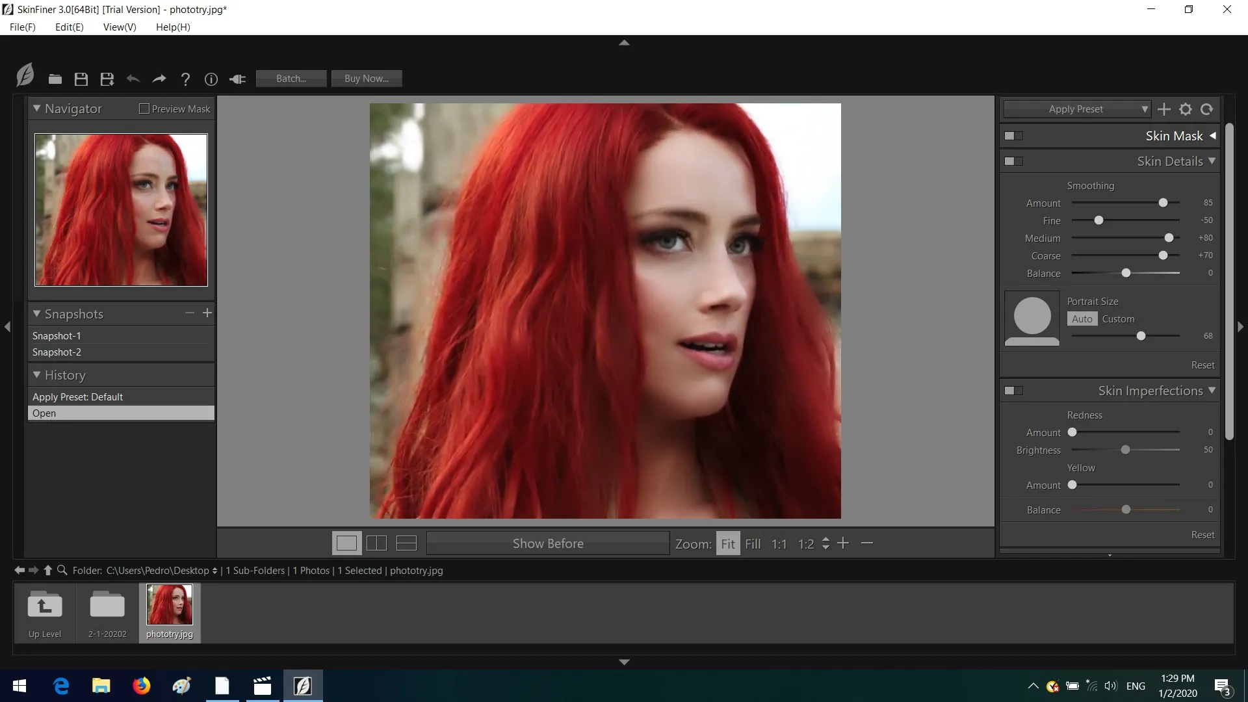
Task: Click the Smoothing Amount slider handle
Action: (1163, 203)
